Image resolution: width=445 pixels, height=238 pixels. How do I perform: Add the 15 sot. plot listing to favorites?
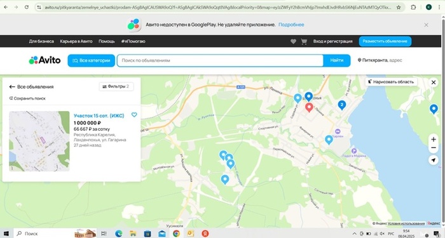click(134, 115)
